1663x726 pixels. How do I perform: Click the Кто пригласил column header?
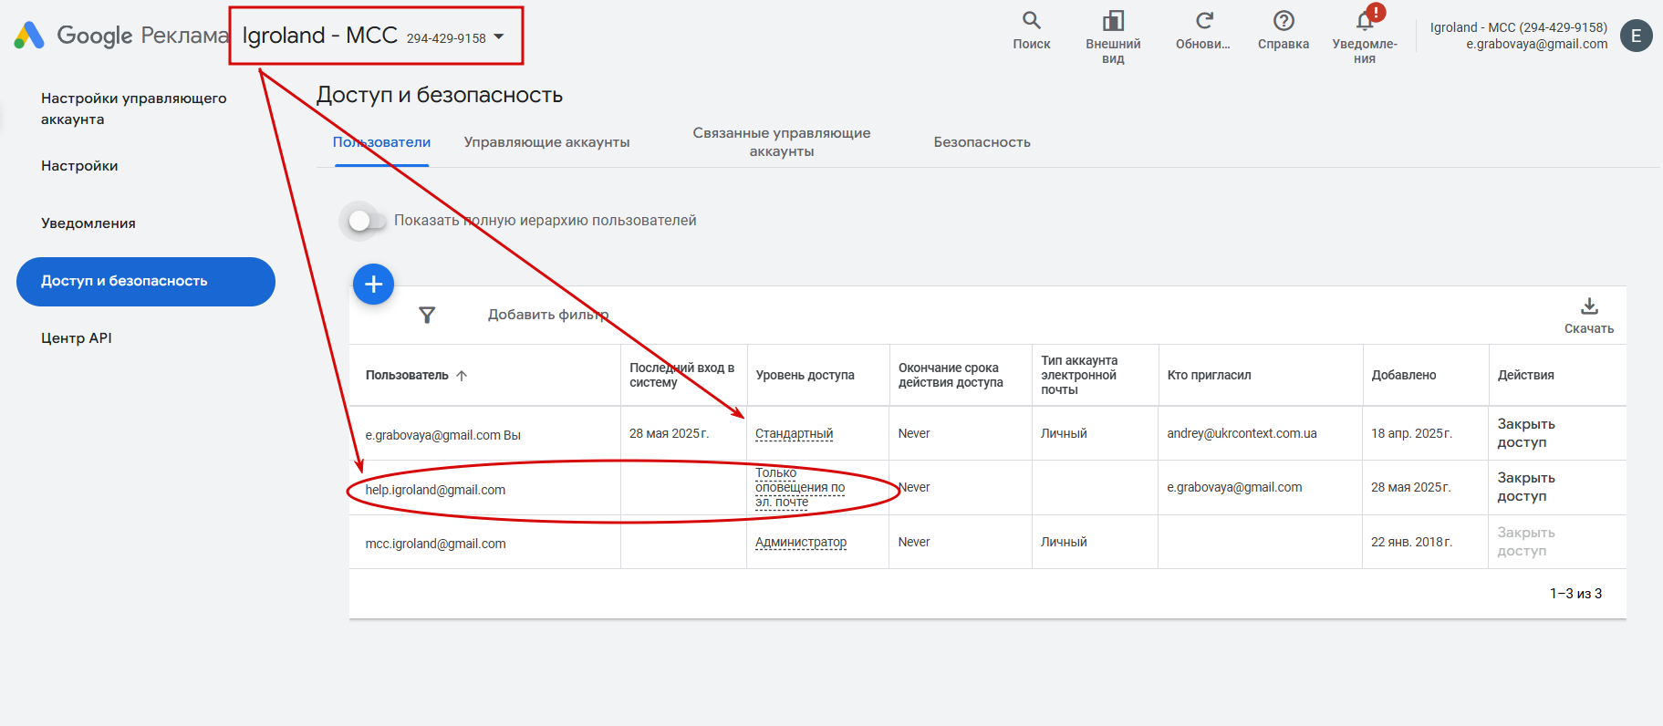click(1209, 375)
